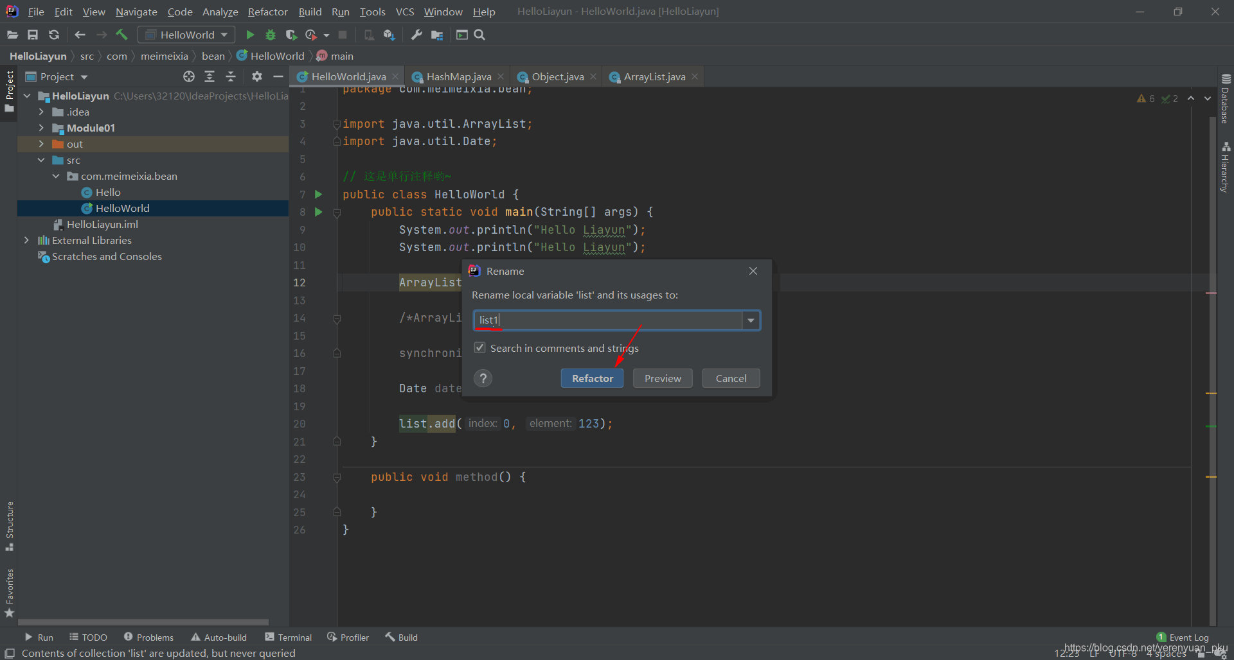
Task: Click the Open file toolbar icon
Action: tap(12, 35)
